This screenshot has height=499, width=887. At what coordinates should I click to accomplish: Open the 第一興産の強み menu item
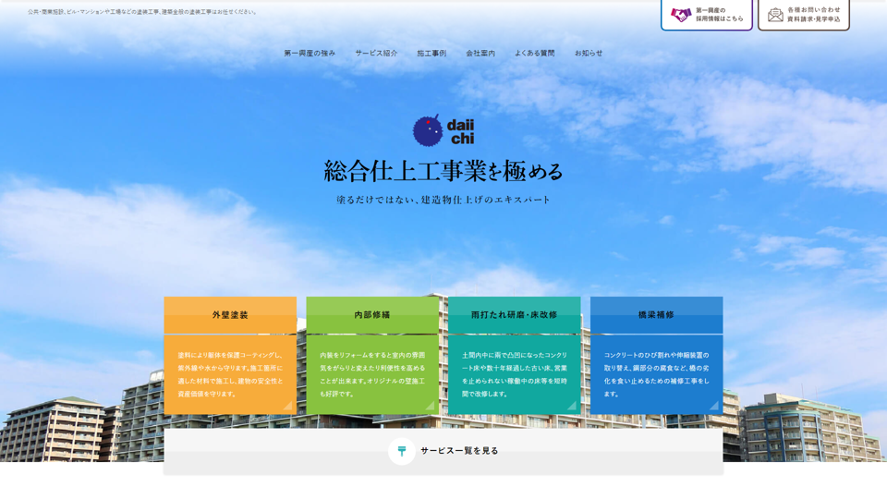click(310, 54)
